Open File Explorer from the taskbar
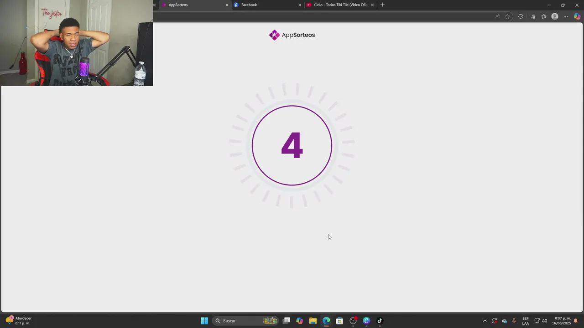584x328 pixels. pyautogui.click(x=313, y=321)
